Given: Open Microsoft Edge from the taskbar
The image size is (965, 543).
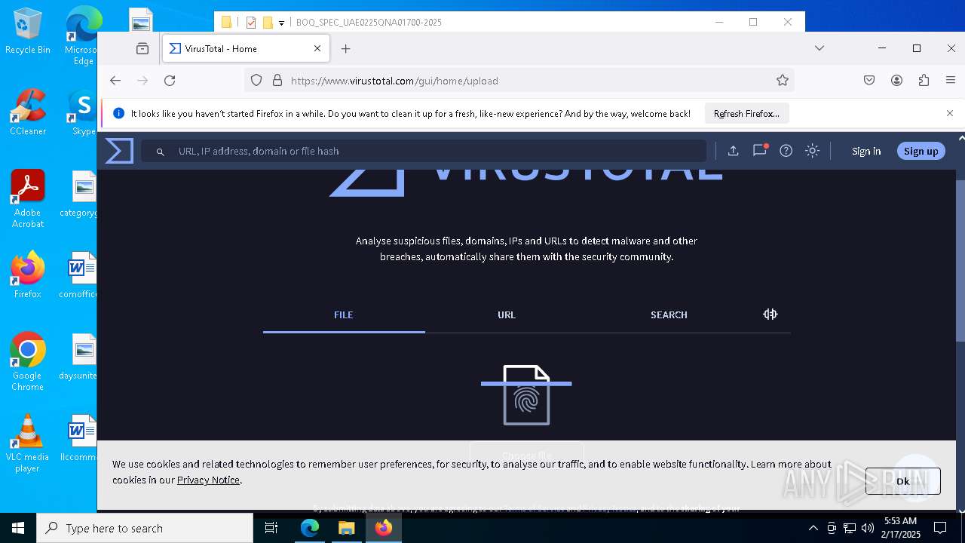Looking at the screenshot, I should (310, 528).
